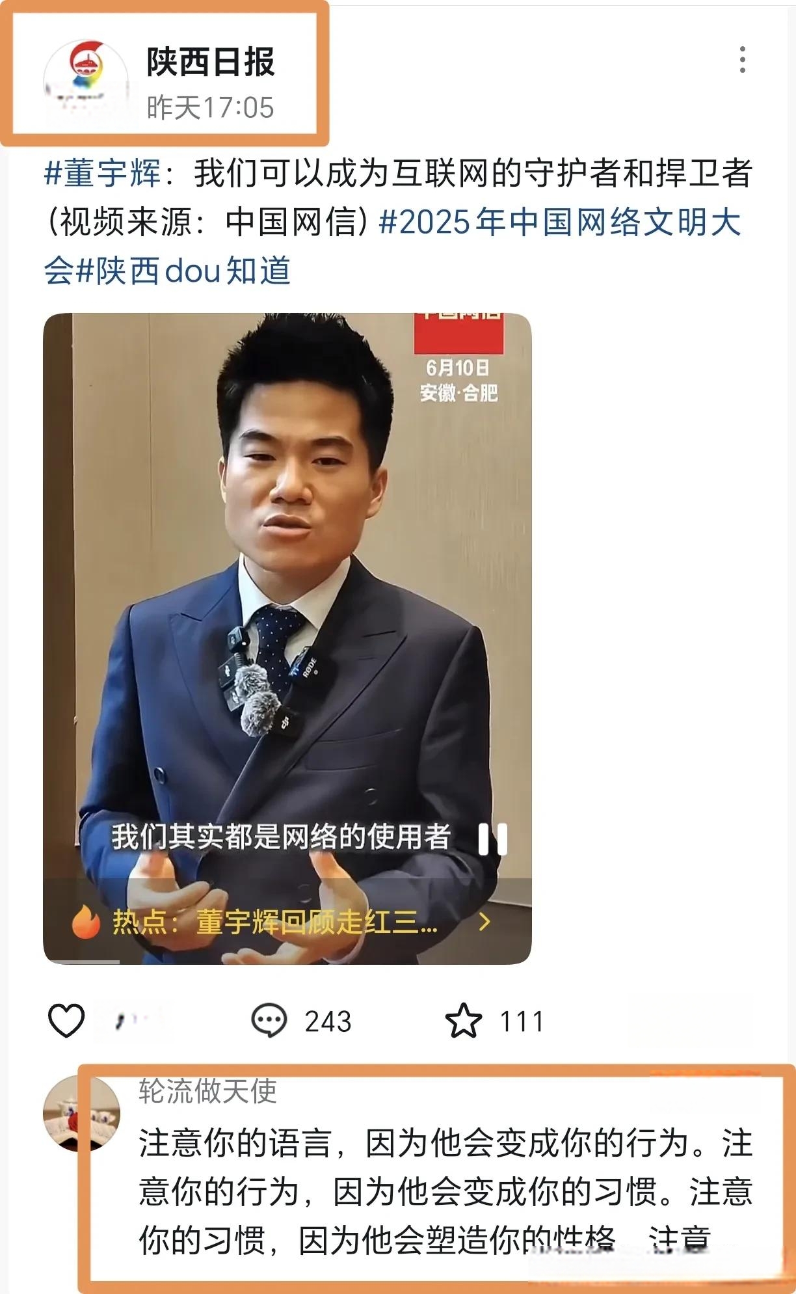
Task: Open the three-dot more options menu
Action: (742, 60)
